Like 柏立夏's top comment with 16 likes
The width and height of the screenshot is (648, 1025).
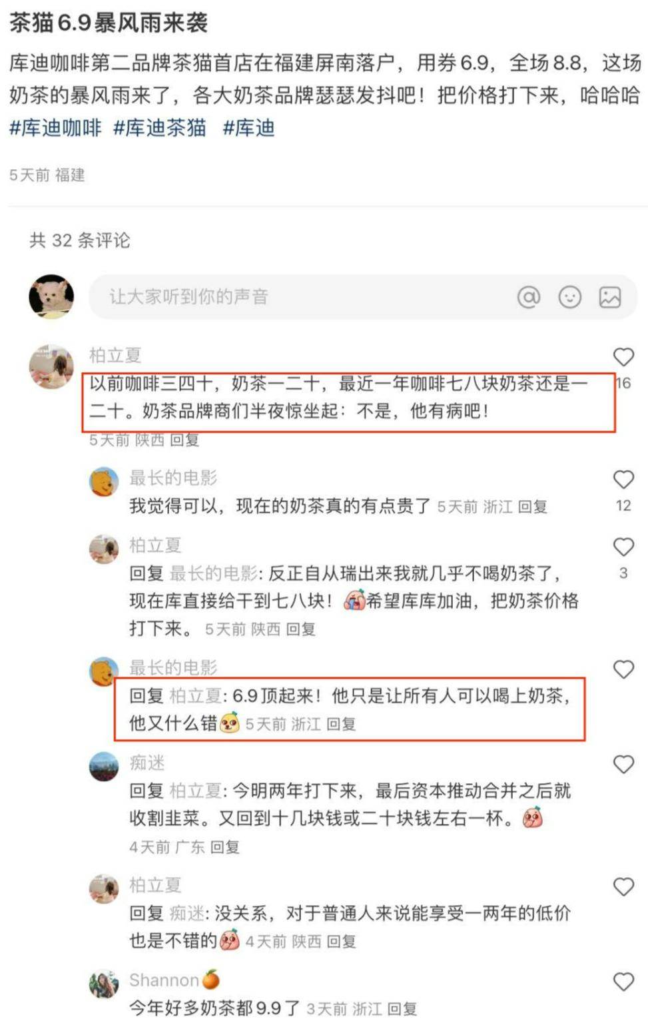(x=623, y=357)
